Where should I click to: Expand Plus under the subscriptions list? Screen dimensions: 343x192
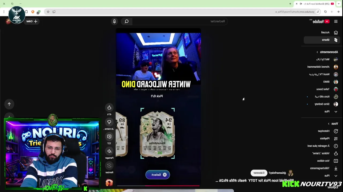point(322,111)
